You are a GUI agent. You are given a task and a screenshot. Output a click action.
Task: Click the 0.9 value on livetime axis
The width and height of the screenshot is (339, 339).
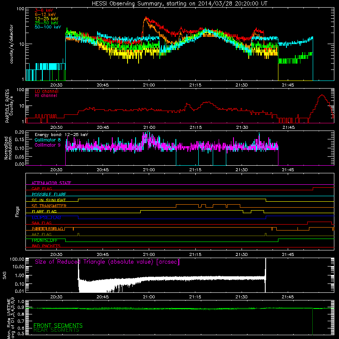pos(21,308)
